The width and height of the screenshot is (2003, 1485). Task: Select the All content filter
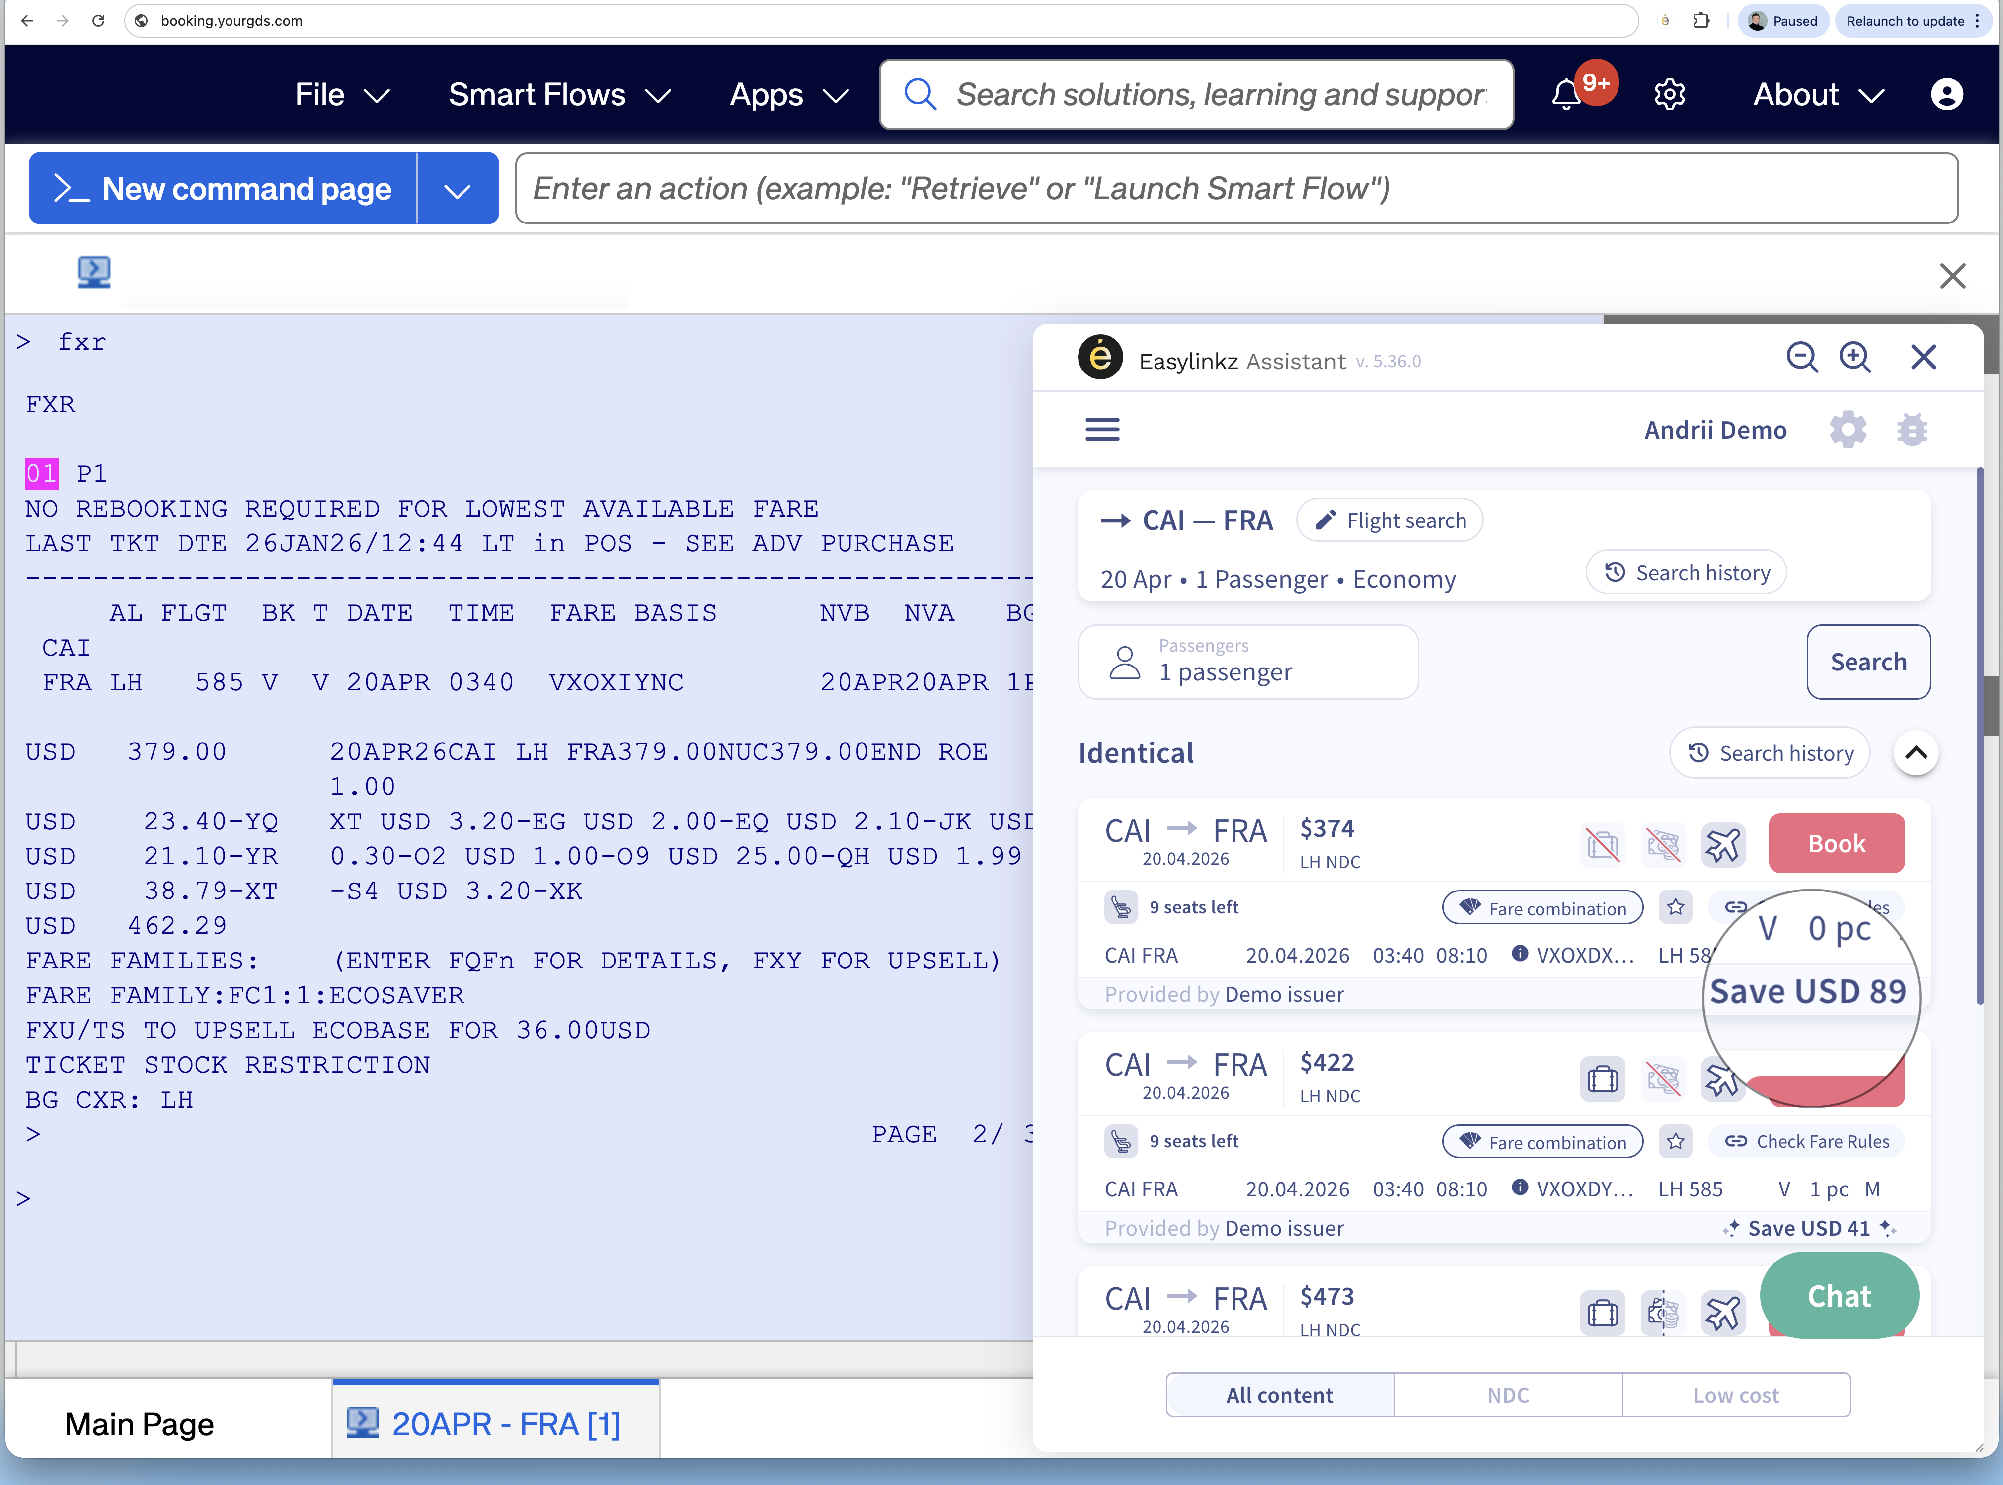pos(1279,1394)
